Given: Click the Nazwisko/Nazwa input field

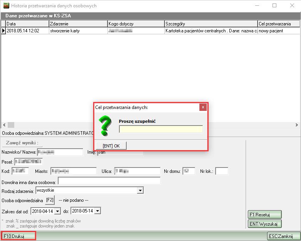Looking at the screenshot, I should point(60,152).
